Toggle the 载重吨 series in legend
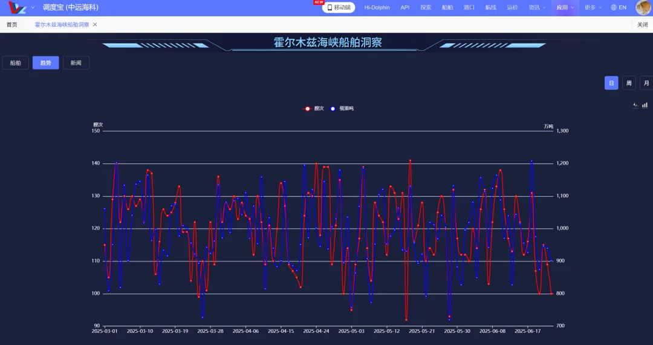 click(x=342, y=108)
